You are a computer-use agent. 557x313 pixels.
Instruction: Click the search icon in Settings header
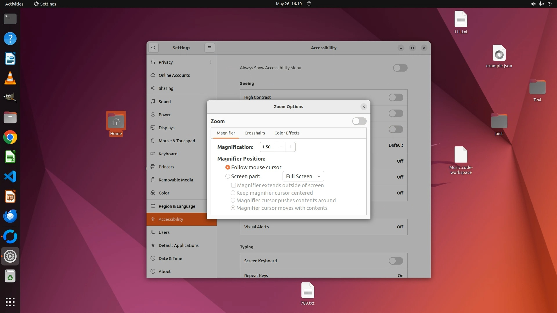click(x=153, y=48)
